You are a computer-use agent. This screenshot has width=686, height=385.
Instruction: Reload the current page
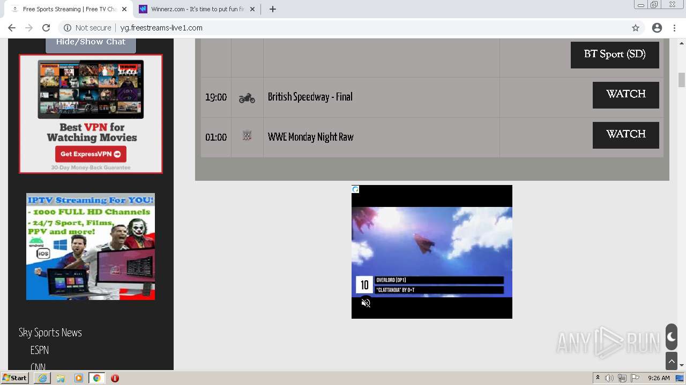pyautogui.click(x=46, y=28)
